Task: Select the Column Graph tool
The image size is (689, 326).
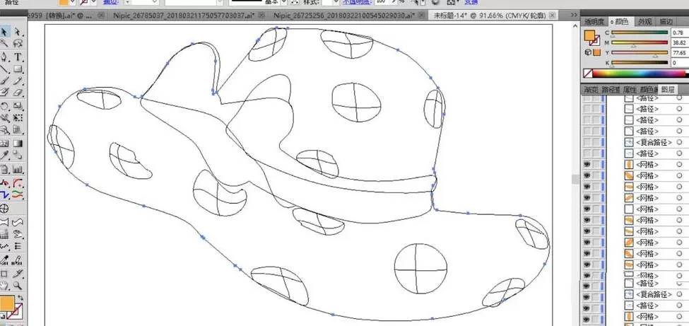Action: (x=18, y=169)
